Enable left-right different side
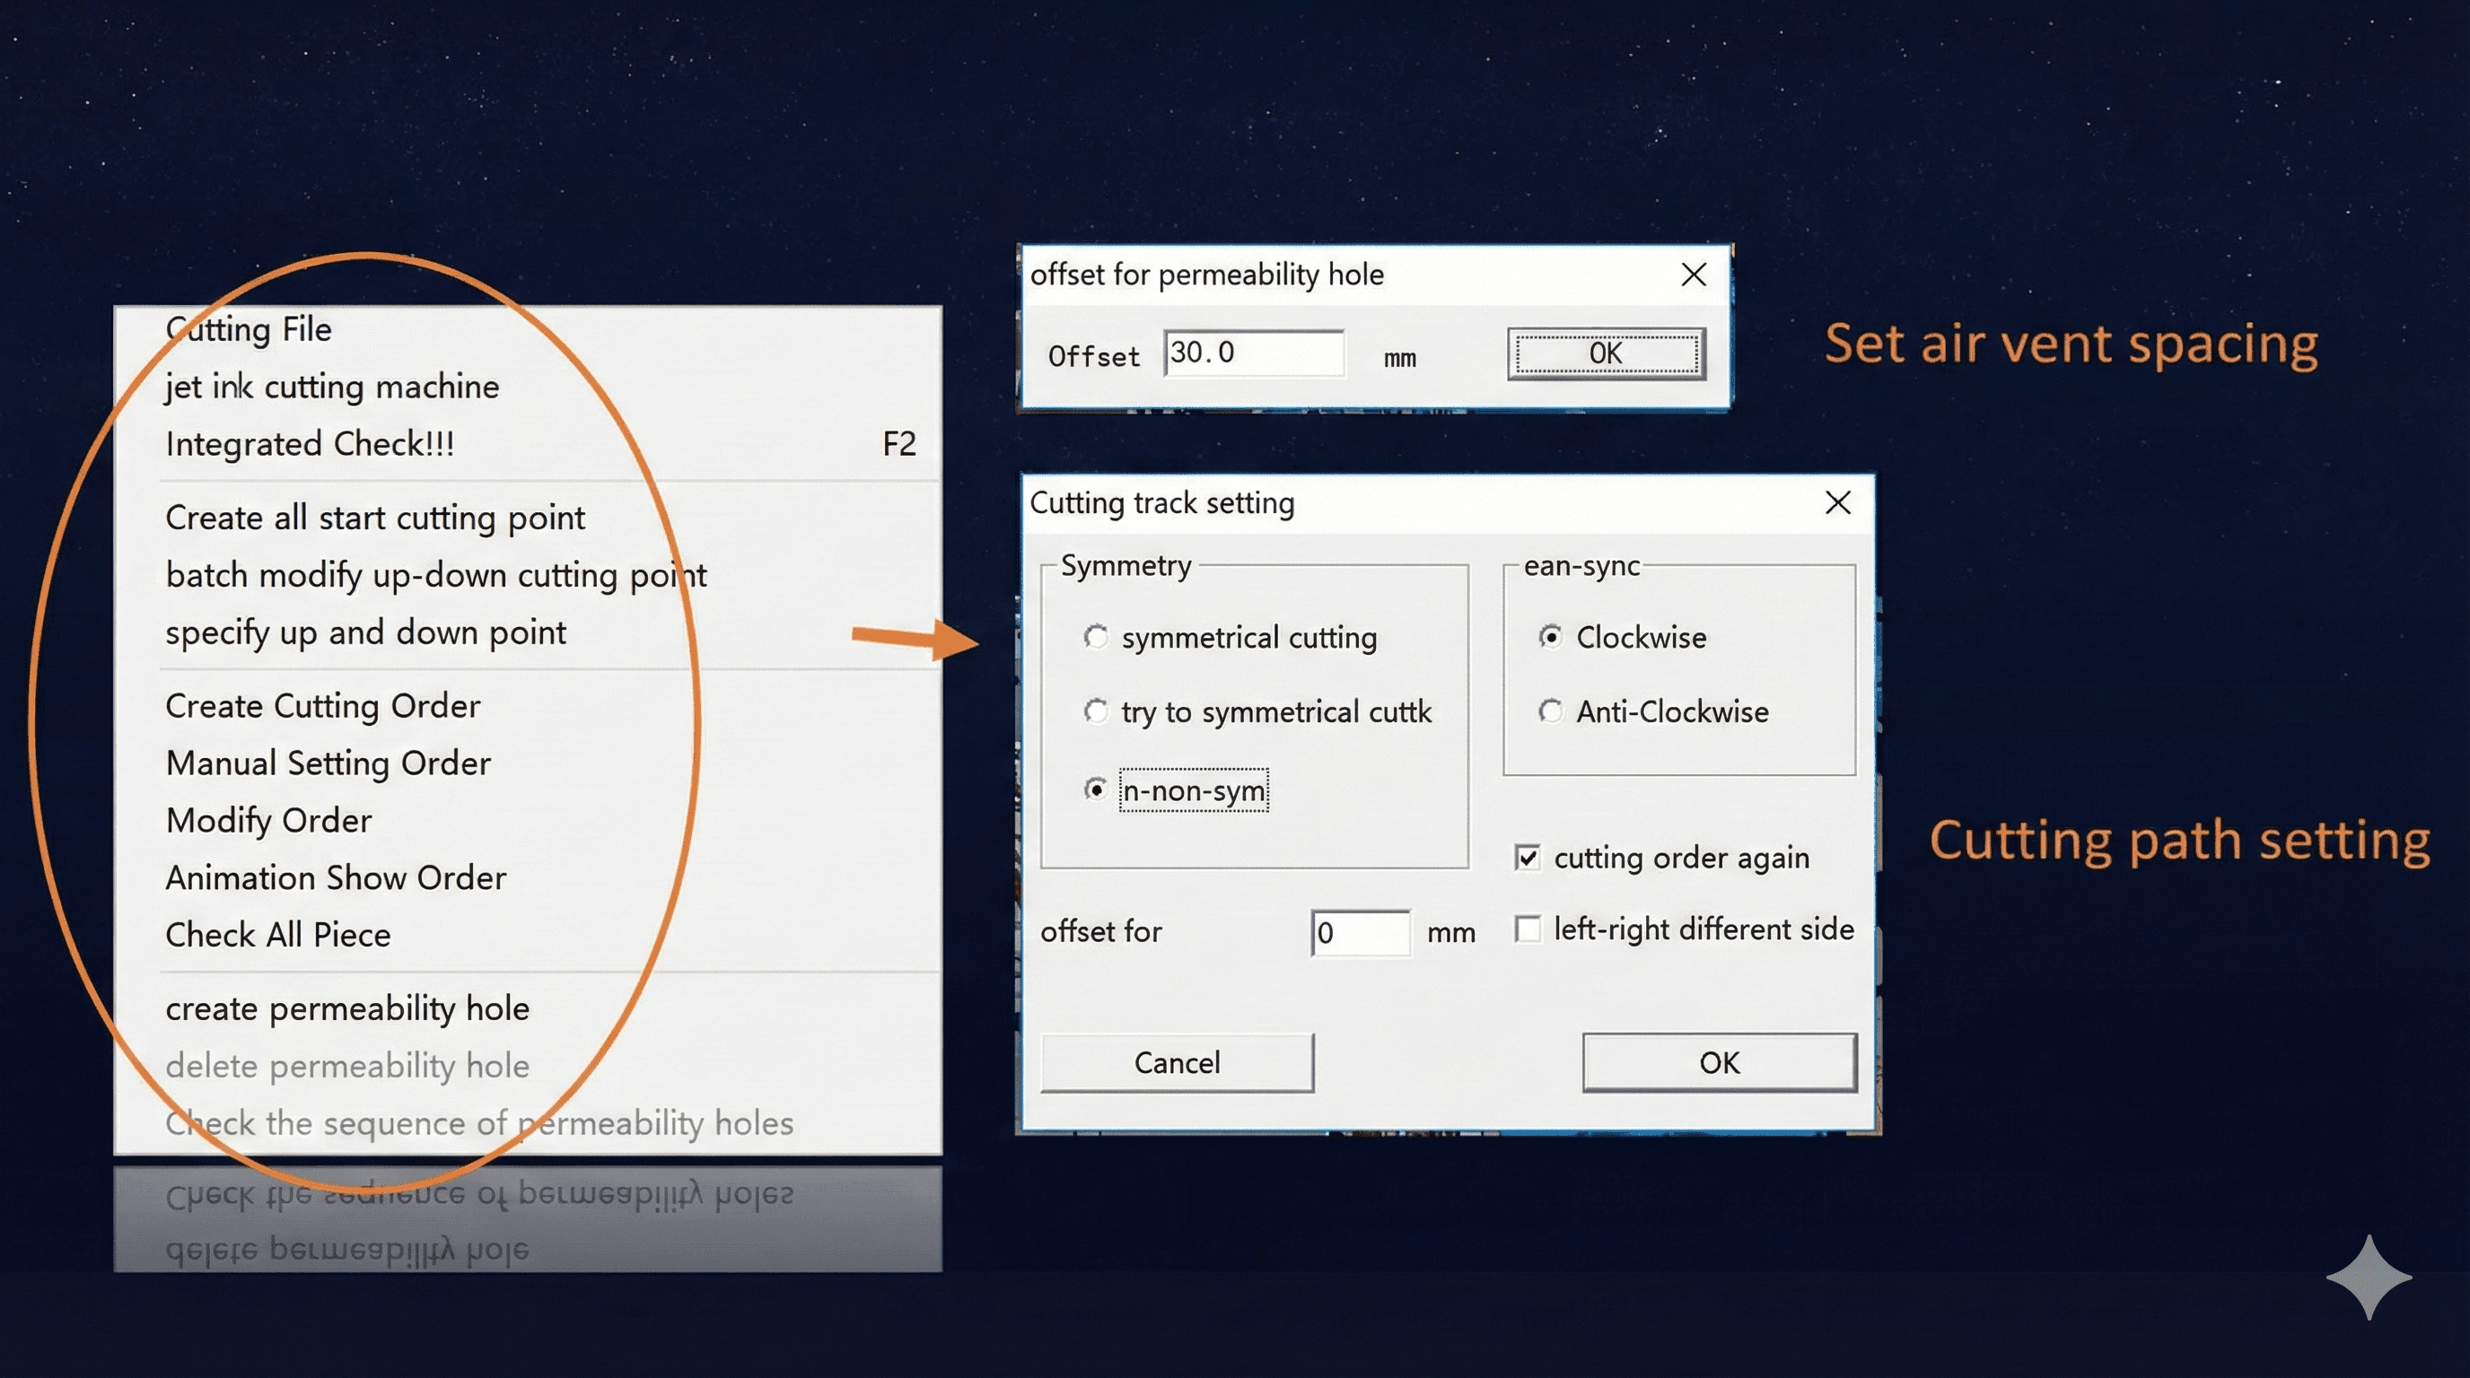Image resolution: width=2470 pixels, height=1378 pixels. pyautogui.click(x=1528, y=929)
